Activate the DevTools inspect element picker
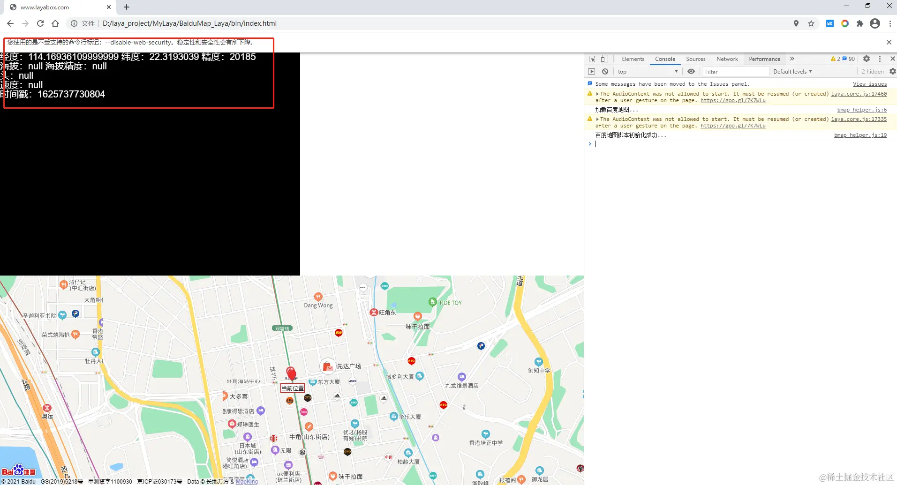Image resolution: width=897 pixels, height=485 pixels. click(592, 59)
